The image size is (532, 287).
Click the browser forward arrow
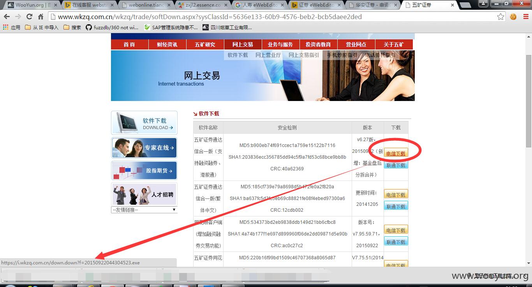[18, 17]
